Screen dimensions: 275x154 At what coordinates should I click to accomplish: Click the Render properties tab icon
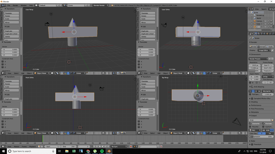(256, 34)
